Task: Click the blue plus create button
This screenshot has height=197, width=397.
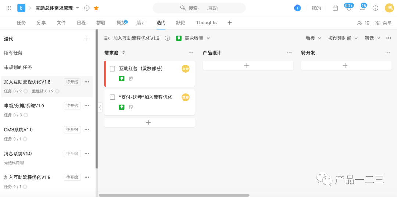Action: 297,8
